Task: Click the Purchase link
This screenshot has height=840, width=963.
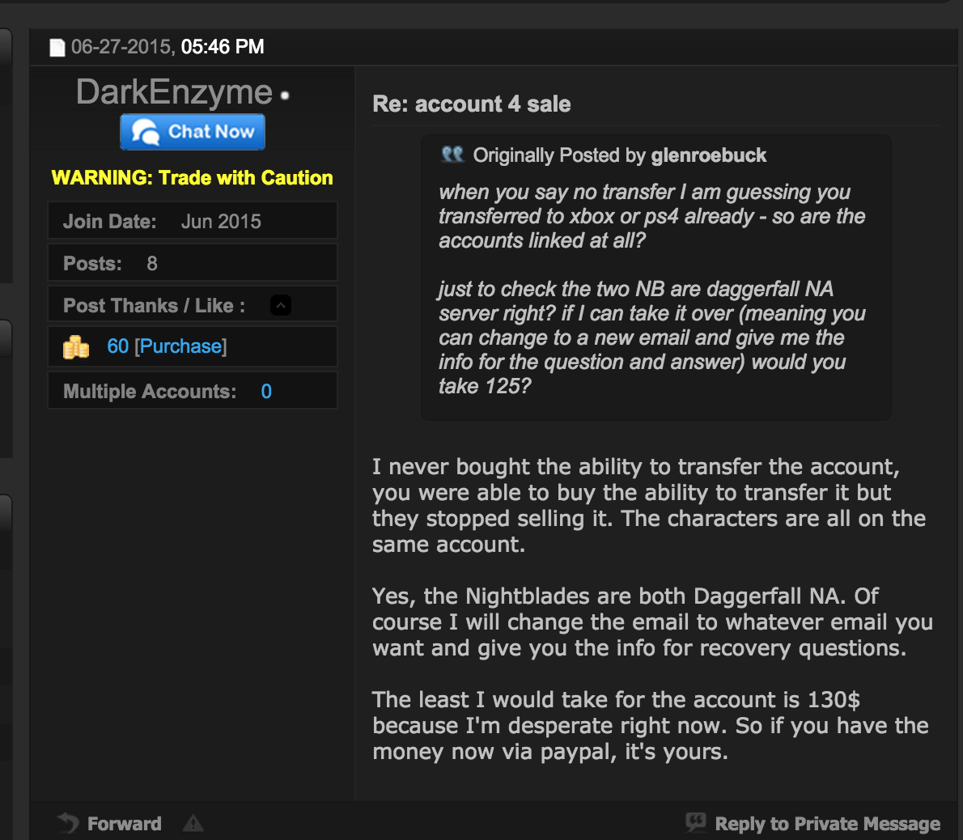Action: point(180,346)
